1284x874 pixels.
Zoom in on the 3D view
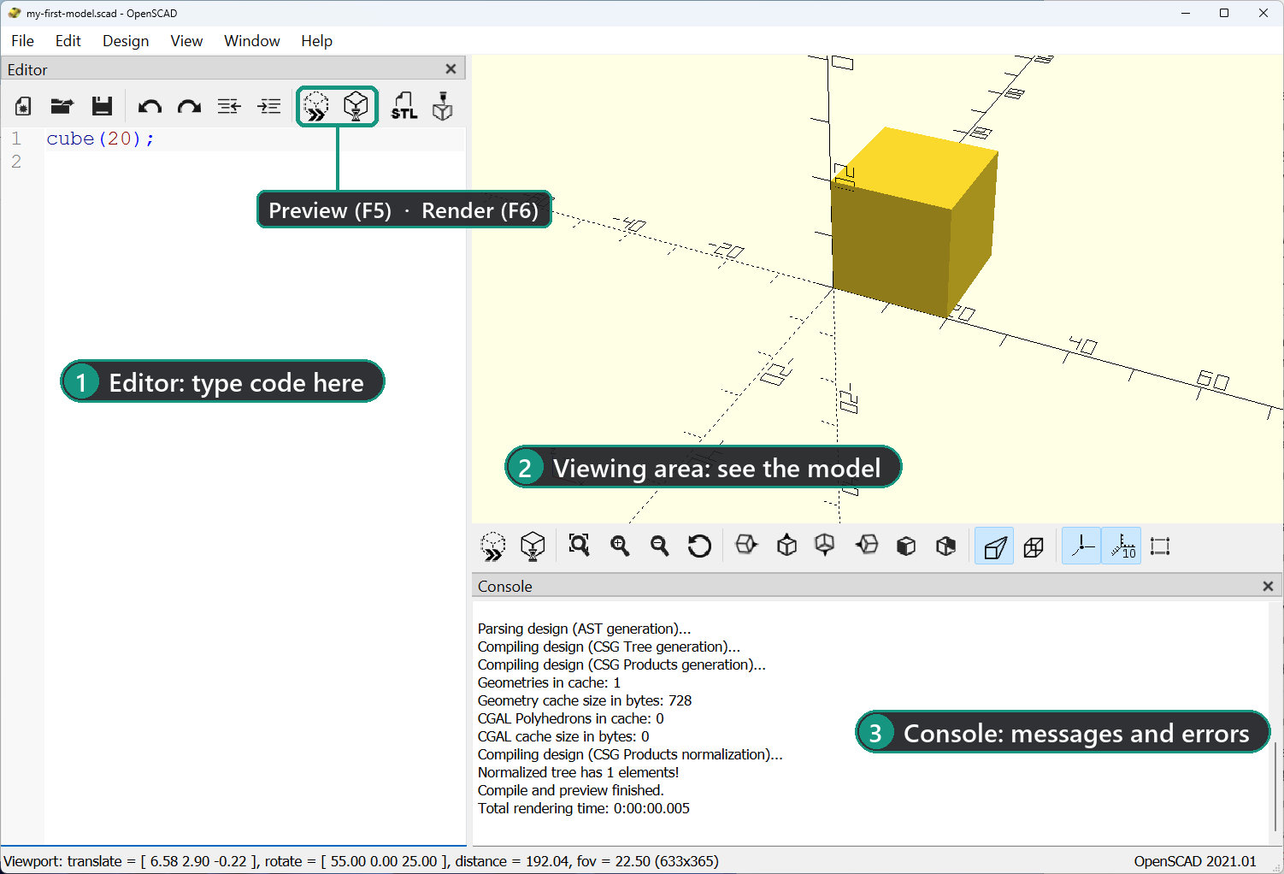620,546
